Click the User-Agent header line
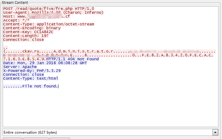This screenshot has width=222, height=139. (53, 13)
